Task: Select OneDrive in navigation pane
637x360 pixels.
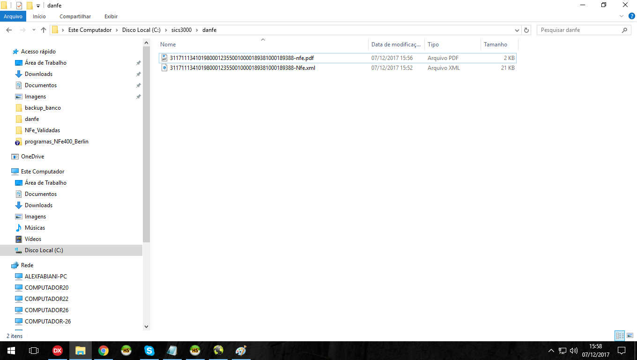Action: 32,157
